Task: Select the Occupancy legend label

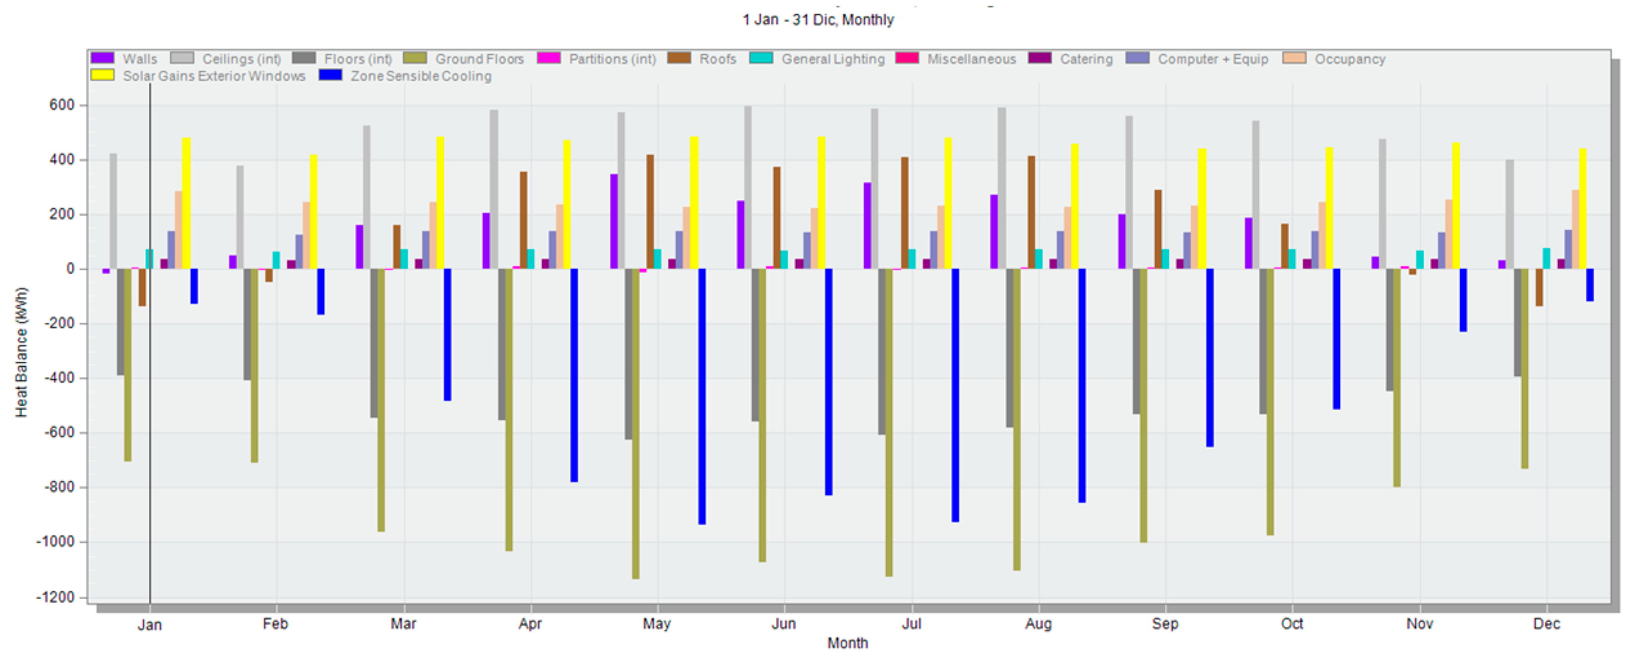Action: click(1349, 59)
